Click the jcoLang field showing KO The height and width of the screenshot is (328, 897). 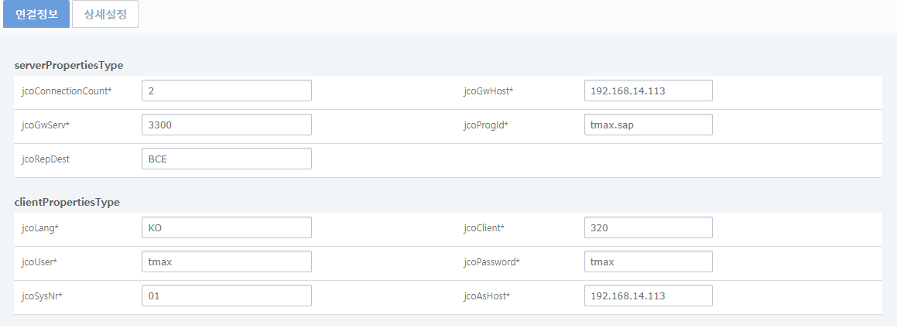pyautogui.click(x=227, y=227)
